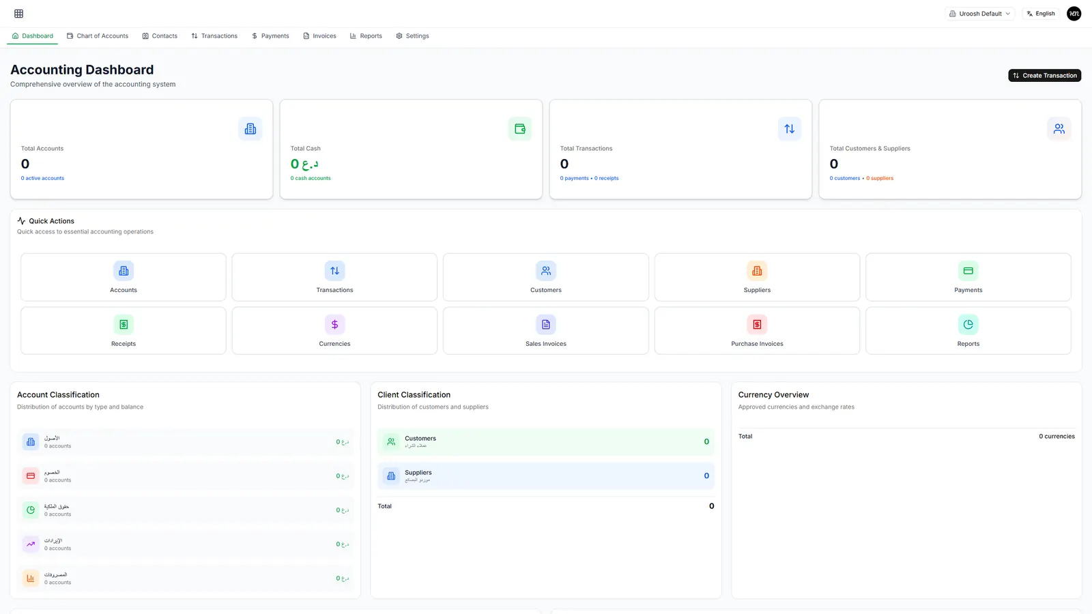Open the Reports quick action card
This screenshot has height=614, width=1092.
tap(968, 331)
